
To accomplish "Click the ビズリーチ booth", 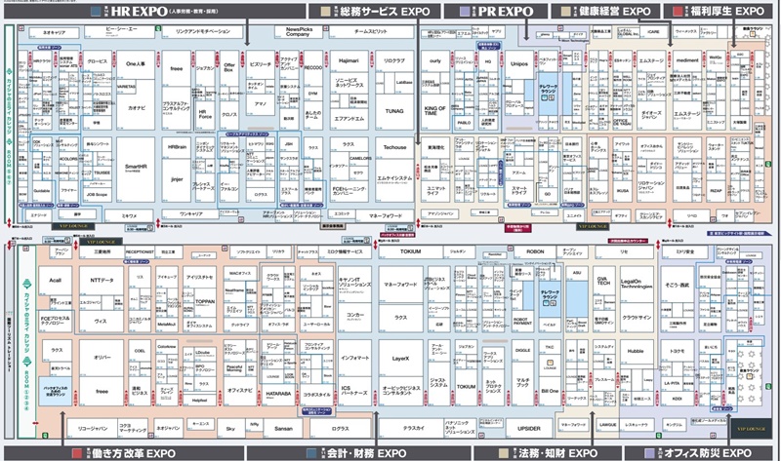I will click(x=260, y=64).
